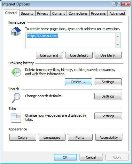132x164 pixels.
Task: Click the Help question mark button
Action: click(116, 4)
